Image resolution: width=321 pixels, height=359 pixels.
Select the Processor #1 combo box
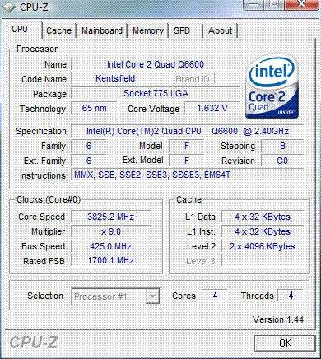[115, 296]
